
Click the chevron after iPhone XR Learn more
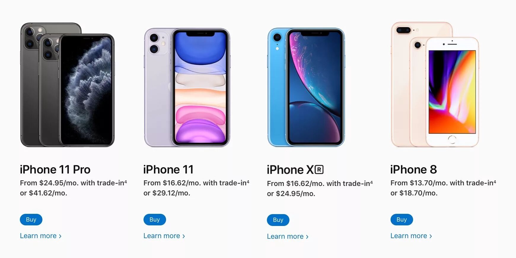[x=307, y=237]
